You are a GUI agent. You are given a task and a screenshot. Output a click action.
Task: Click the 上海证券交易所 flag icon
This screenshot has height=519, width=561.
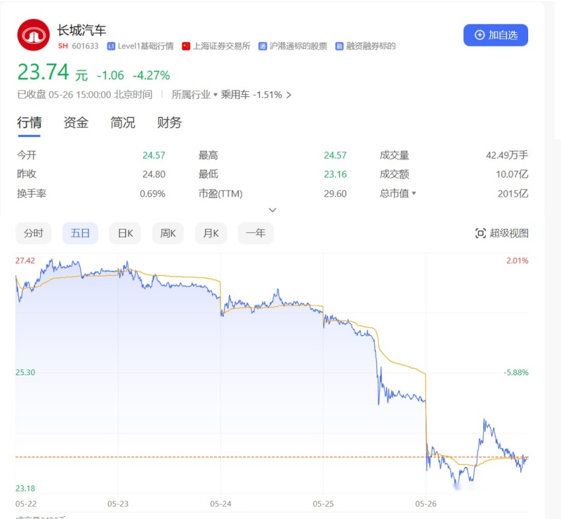(186, 46)
